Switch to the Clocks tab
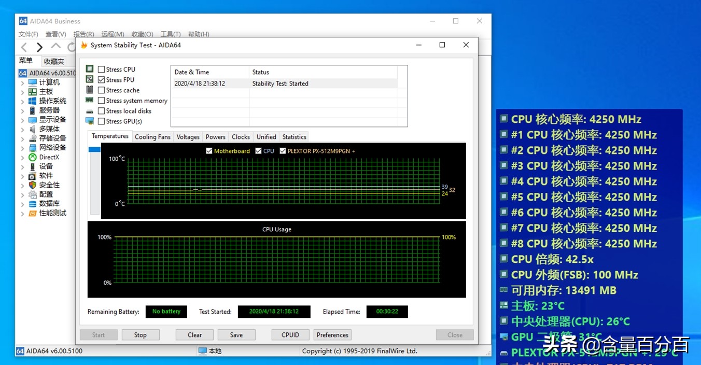This screenshot has width=701, height=365. click(x=240, y=136)
